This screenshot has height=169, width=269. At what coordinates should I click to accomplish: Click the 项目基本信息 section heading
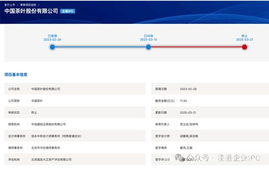tap(16, 75)
